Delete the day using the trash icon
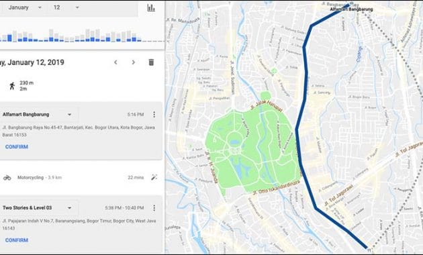Screen dimensions: 423x255 click(x=151, y=62)
